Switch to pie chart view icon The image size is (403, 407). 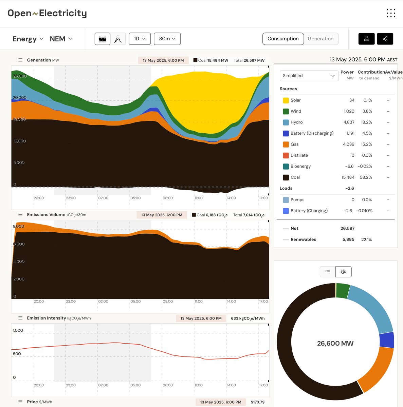tap(343, 272)
